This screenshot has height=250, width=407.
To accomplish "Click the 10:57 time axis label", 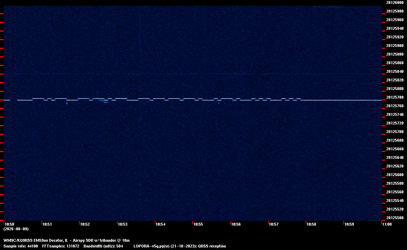I will click(274, 224).
